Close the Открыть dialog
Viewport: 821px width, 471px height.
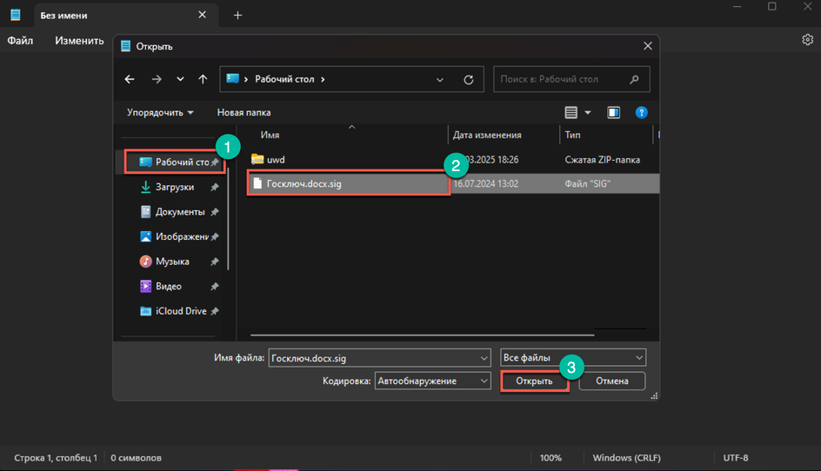648,46
